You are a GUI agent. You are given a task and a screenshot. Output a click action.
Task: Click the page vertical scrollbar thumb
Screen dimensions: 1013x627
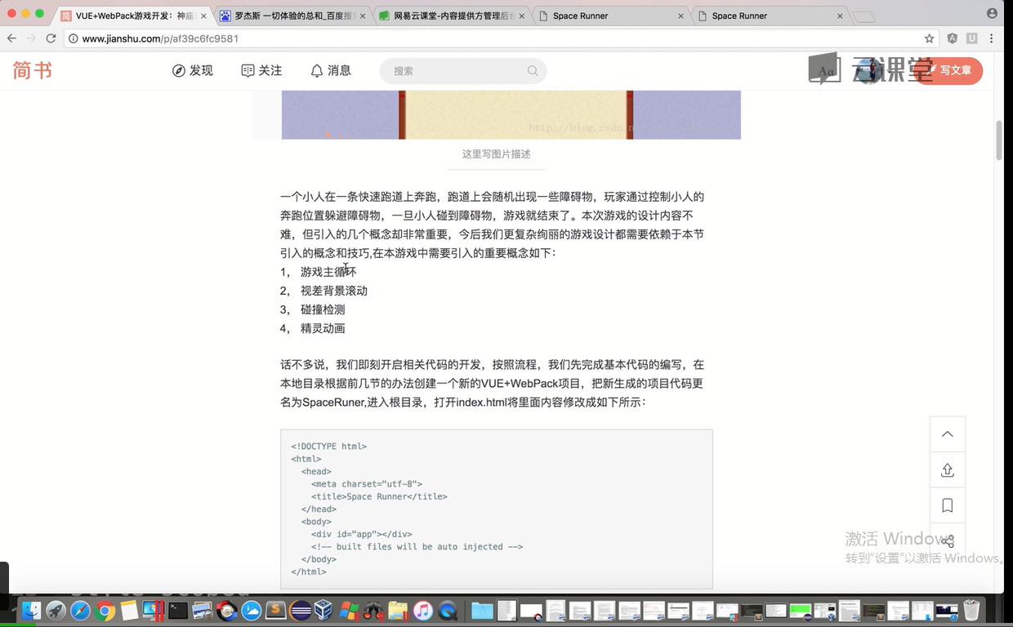point(999,140)
